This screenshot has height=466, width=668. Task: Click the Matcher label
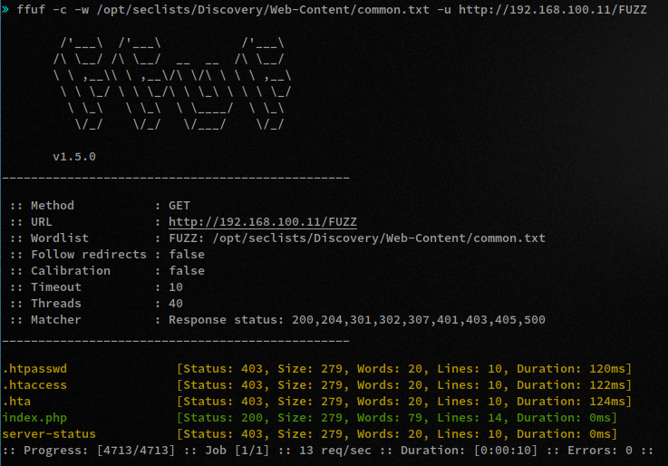tap(56, 320)
